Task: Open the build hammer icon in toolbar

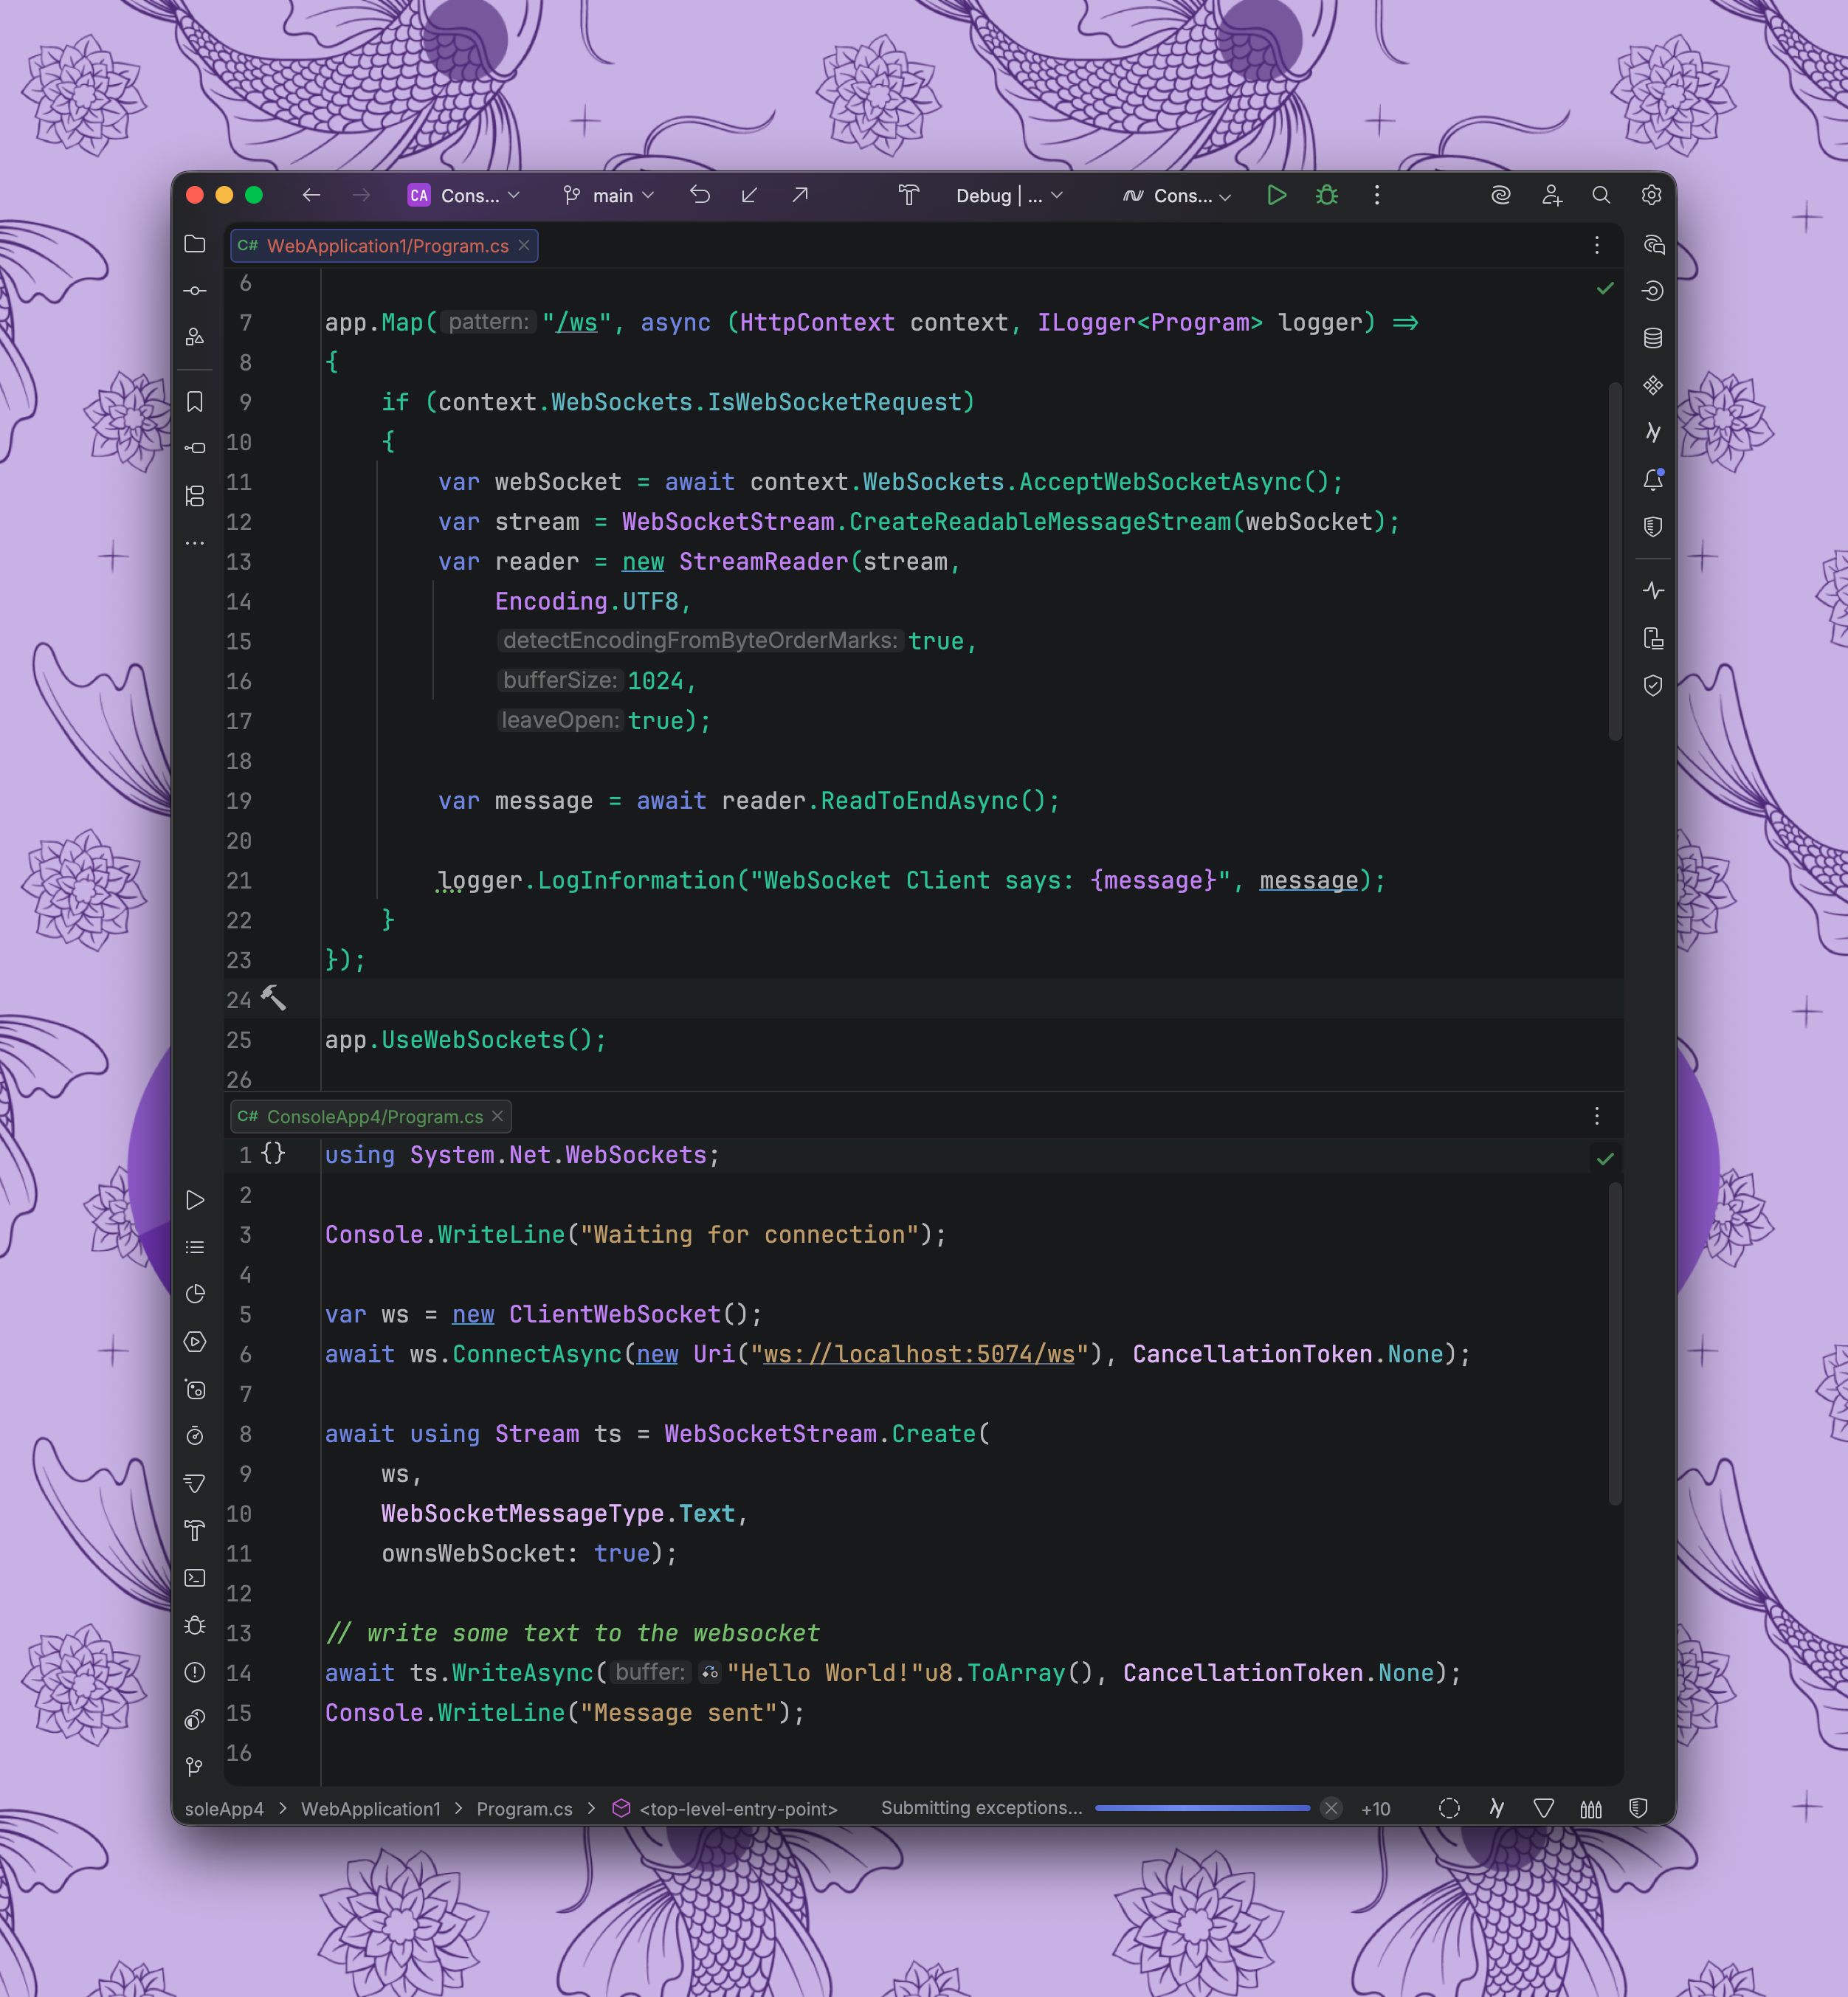Action: pos(908,195)
